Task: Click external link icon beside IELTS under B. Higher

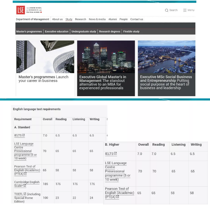Action: pos(115,154)
